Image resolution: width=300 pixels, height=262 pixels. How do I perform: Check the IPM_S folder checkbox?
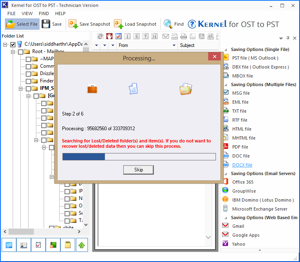pos(28,89)
